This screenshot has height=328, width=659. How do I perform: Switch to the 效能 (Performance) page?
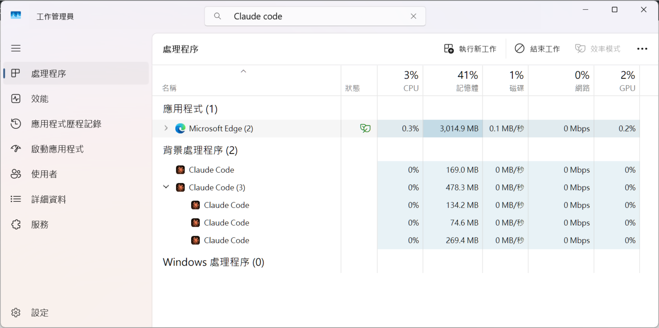click(76, 98)
